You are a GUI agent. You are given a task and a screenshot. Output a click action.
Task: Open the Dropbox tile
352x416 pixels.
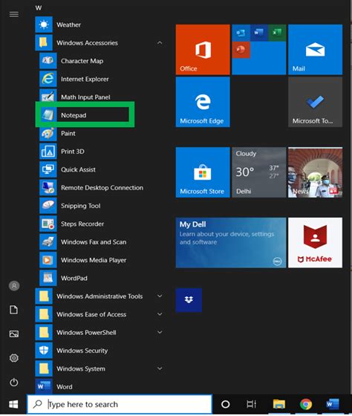click(189, 300)
